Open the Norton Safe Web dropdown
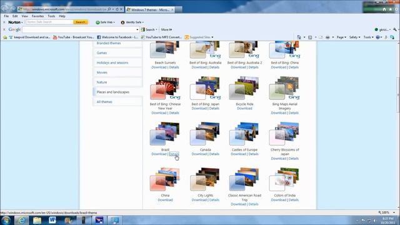400x225 pixels. (105, 22)
